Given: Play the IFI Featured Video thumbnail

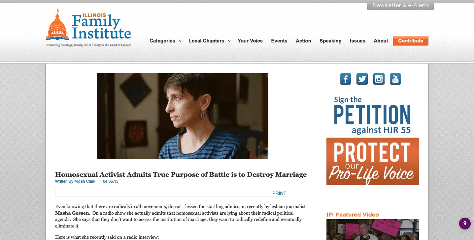Looking at the screenshot, I should tap(373, 229).
